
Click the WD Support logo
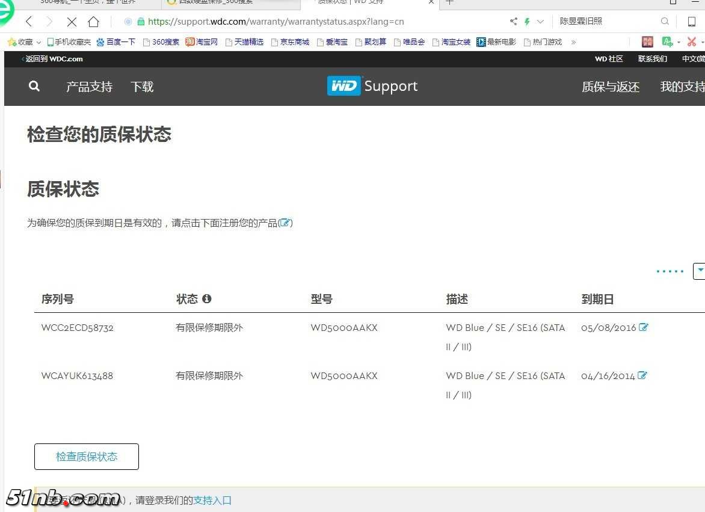[x=372, y=86]
